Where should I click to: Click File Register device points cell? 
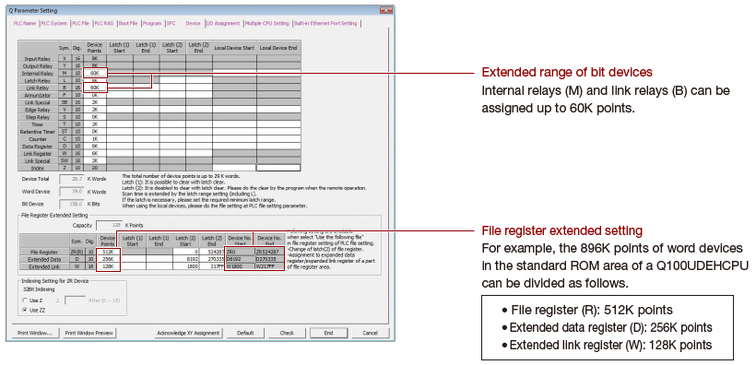tap(108, 252)
